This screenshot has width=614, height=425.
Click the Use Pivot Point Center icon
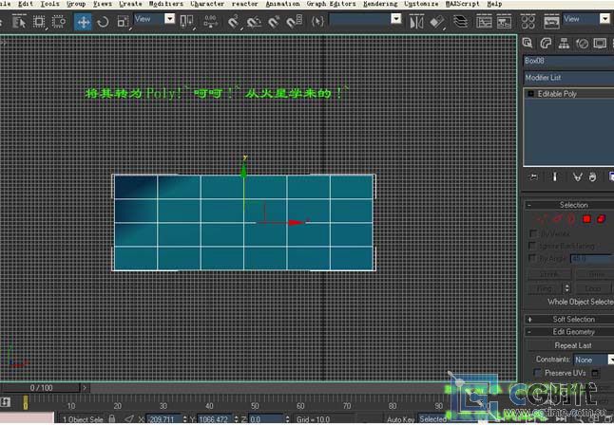[x=186, y=21]
